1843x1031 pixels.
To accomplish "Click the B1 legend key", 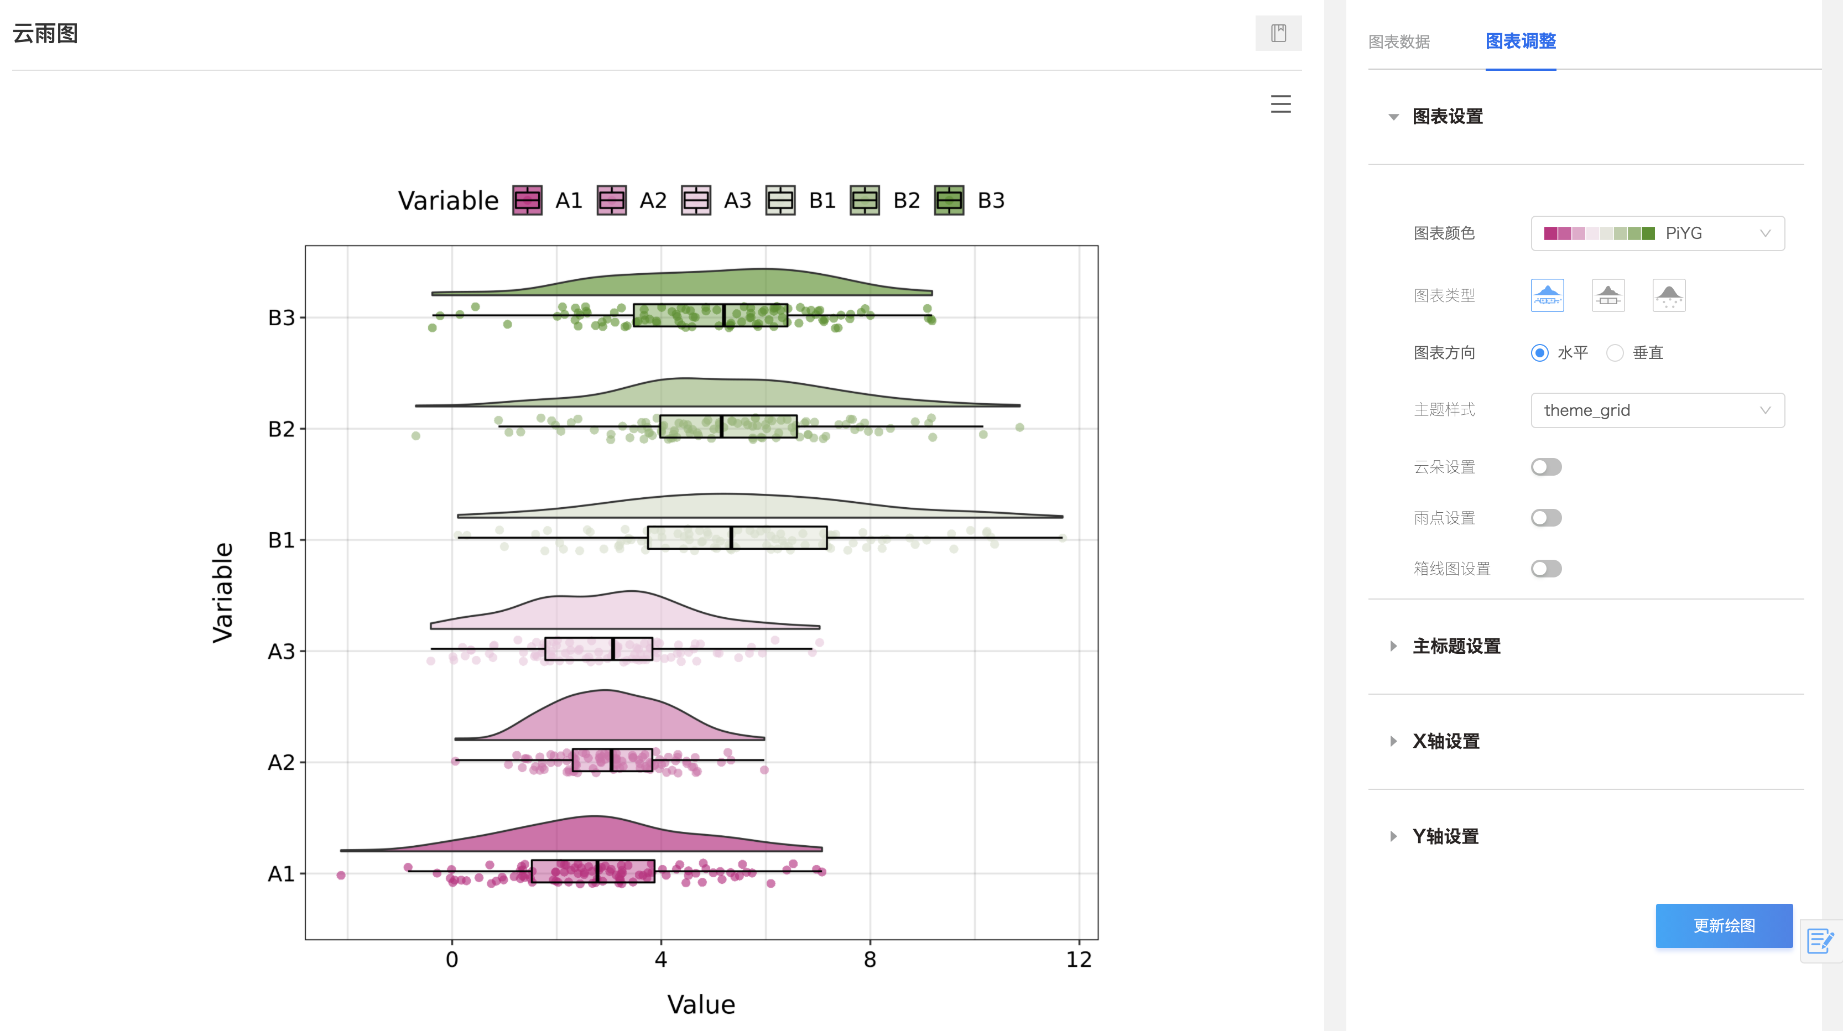I will 780,200.
